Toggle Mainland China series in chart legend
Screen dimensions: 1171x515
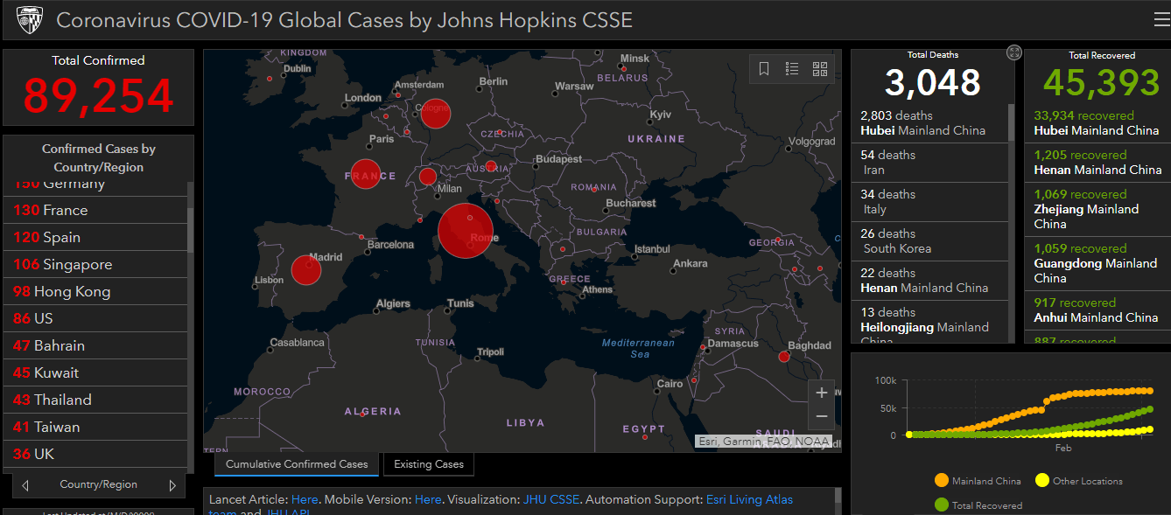click(978, 481)
